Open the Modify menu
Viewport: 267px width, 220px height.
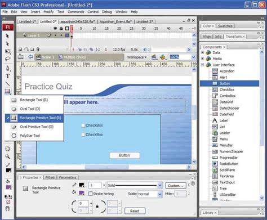(x=48, y=12)
